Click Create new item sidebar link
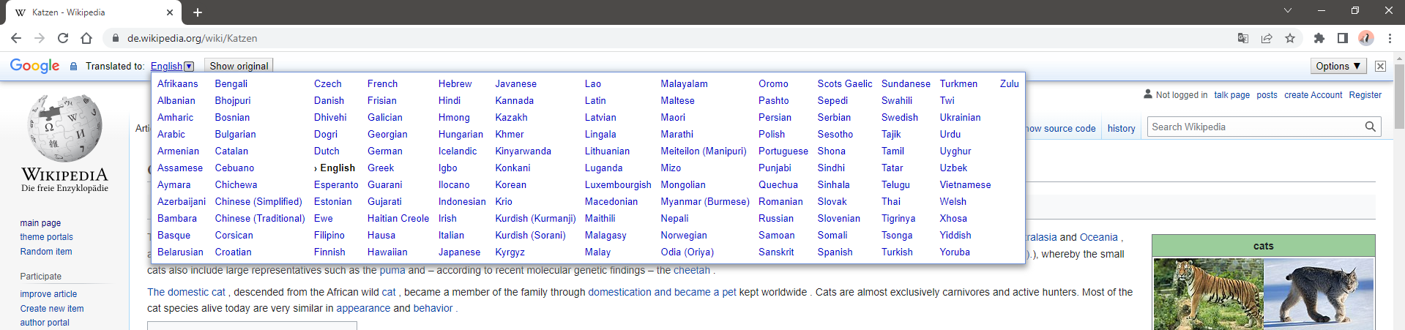This screenshot has width=1405, height=330. pyautogui.click(x=51, y=308)
